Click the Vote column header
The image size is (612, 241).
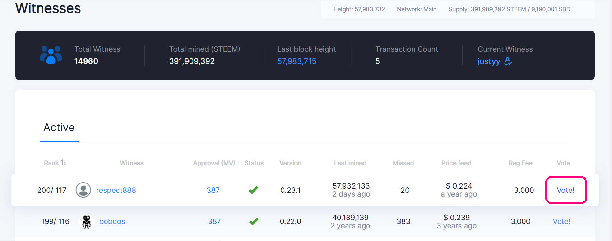(563, 163)
